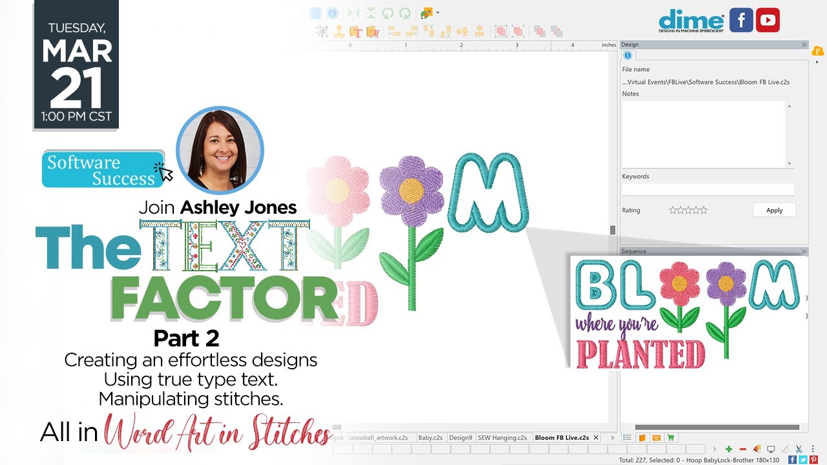
Task: Click the monitor icon in bottom toolbar
Action: click(x=771, y=449)
